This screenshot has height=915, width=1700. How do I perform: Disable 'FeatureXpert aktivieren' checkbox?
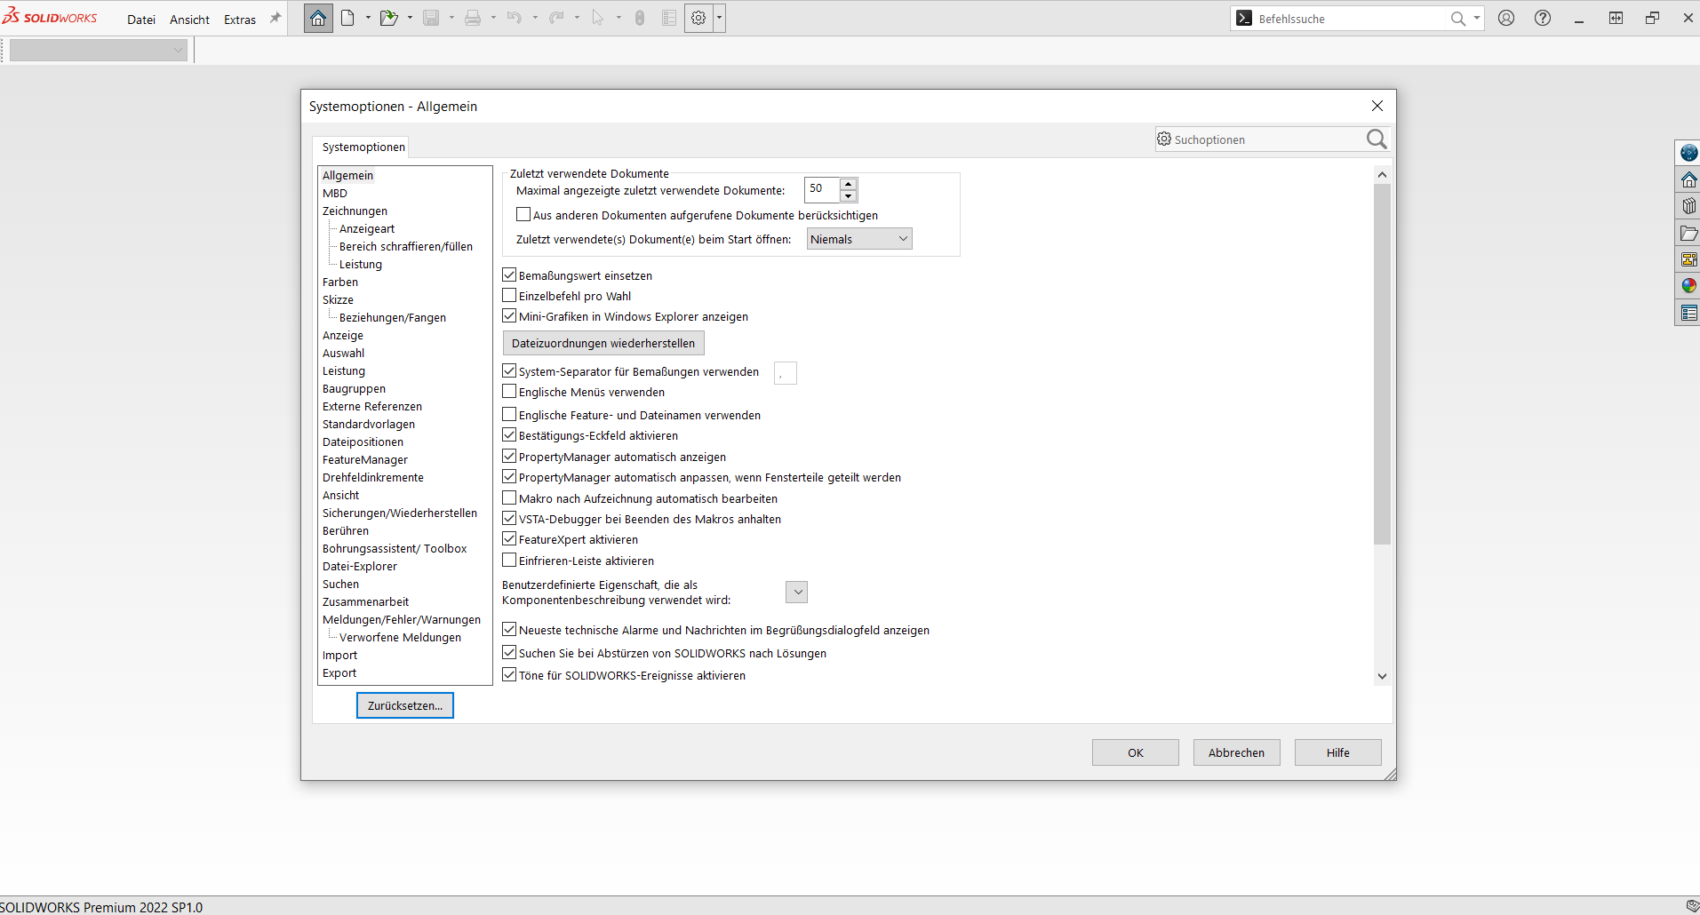tap(509, 539)
